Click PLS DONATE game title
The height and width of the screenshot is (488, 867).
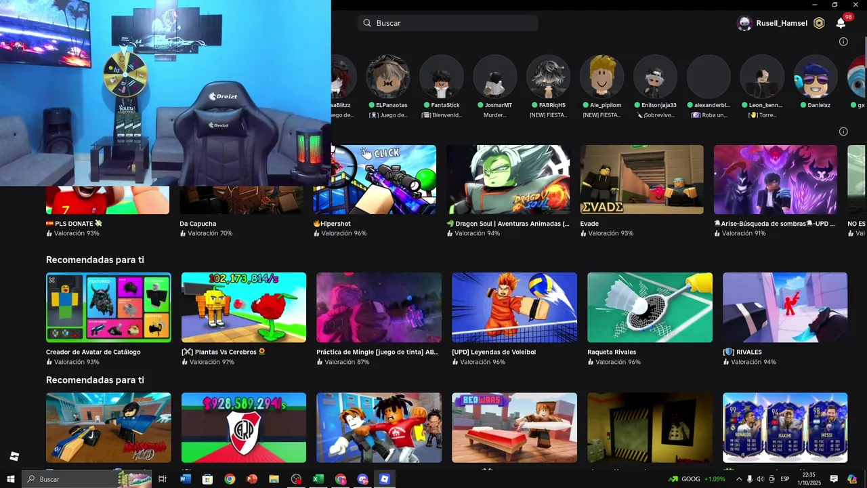pyautogui.click(x=74, y=224)
